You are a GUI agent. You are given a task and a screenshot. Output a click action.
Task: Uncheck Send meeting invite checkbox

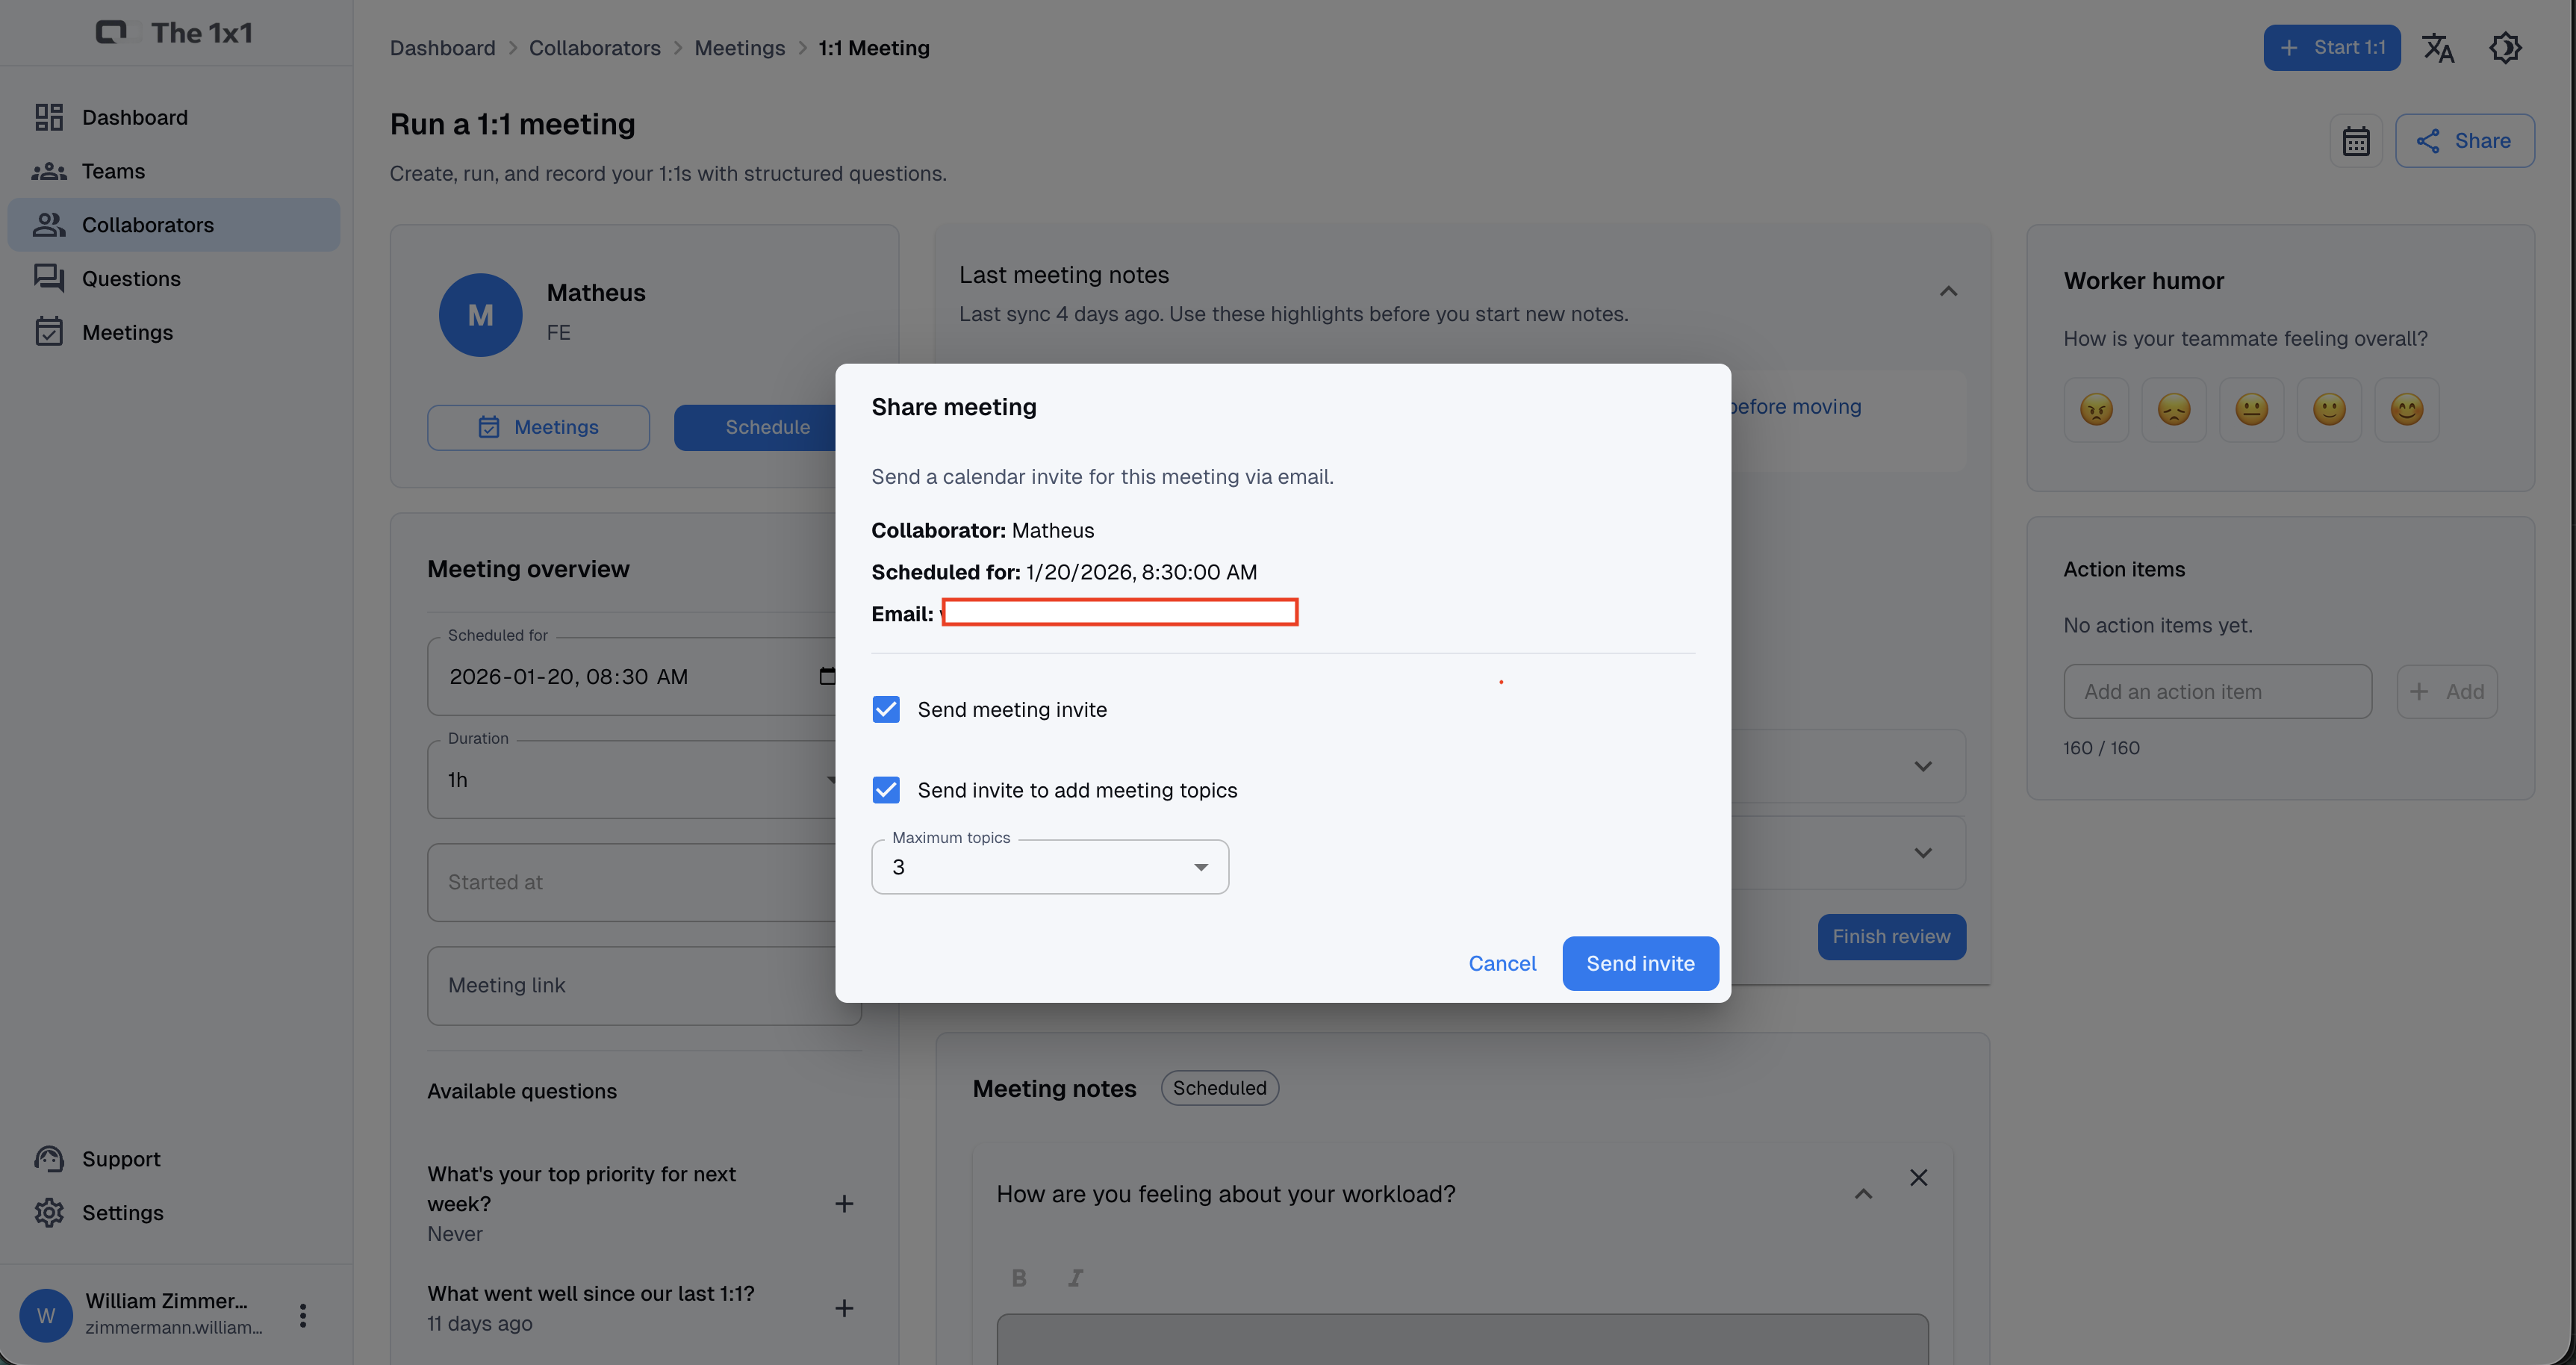(886, 709)
